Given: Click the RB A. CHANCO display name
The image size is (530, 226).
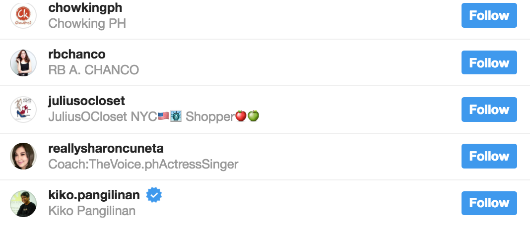Looking at the screenshot, I should click(94, 70).
